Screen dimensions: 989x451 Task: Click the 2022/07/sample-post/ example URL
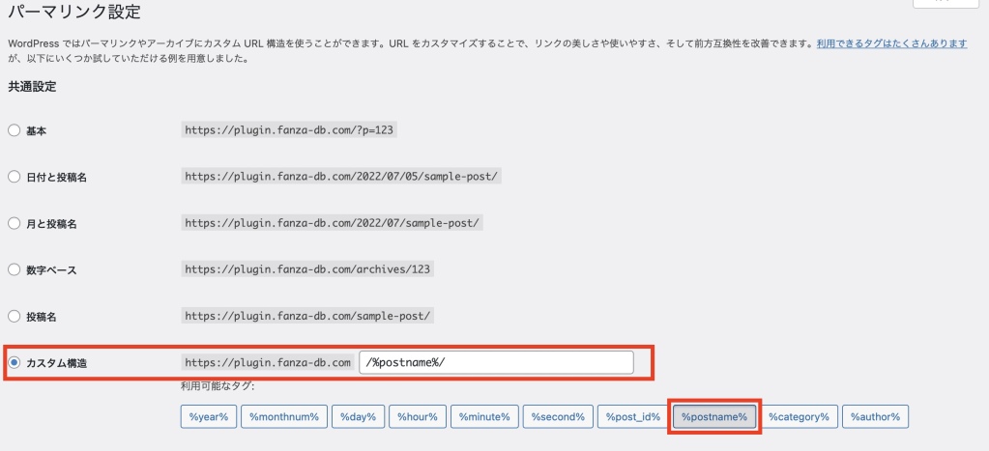[333, 223]
